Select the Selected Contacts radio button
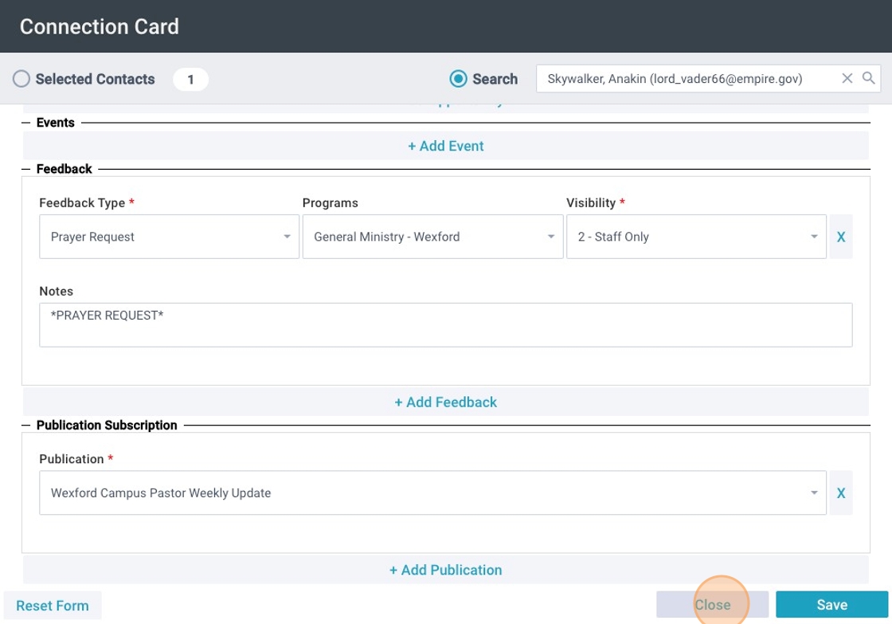 [x=22, y=79]
